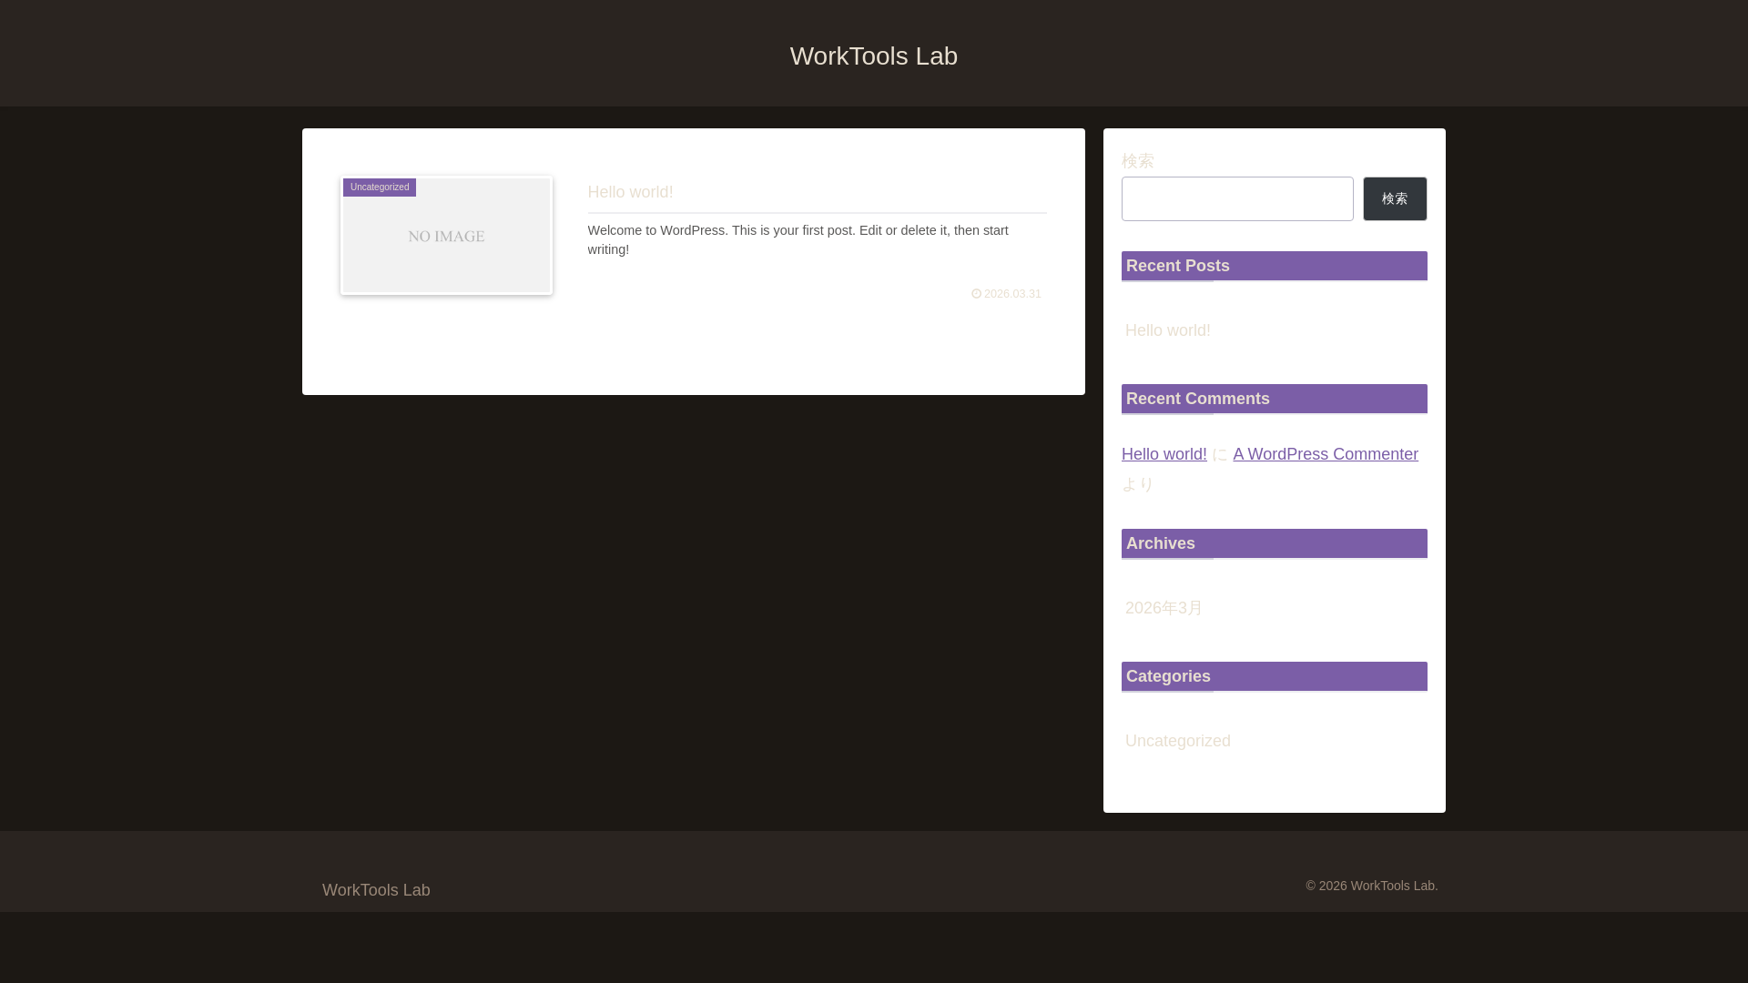Open the 2026年3月 archive link
The height and width of the screenshot is (983, 1748).
[x=1164, y=608]
